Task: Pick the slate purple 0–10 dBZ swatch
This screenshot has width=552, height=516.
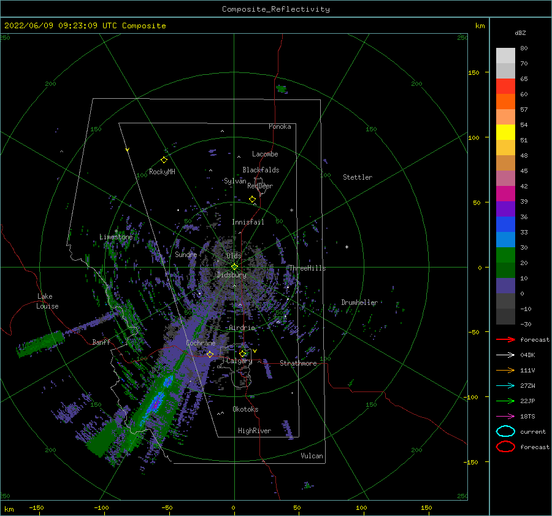Action: point(505,286)
